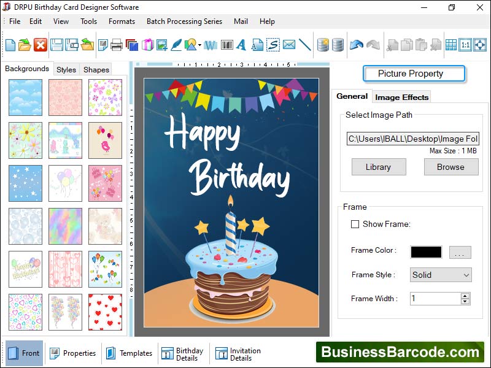Switch to the Image Effects tab
The image size is (491, 368).
coord(401,96)
